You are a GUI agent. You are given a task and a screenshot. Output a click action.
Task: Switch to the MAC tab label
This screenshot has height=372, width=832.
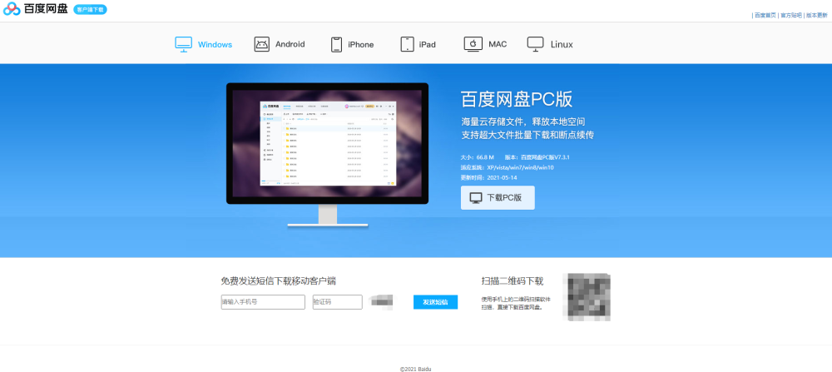[498, 44]
